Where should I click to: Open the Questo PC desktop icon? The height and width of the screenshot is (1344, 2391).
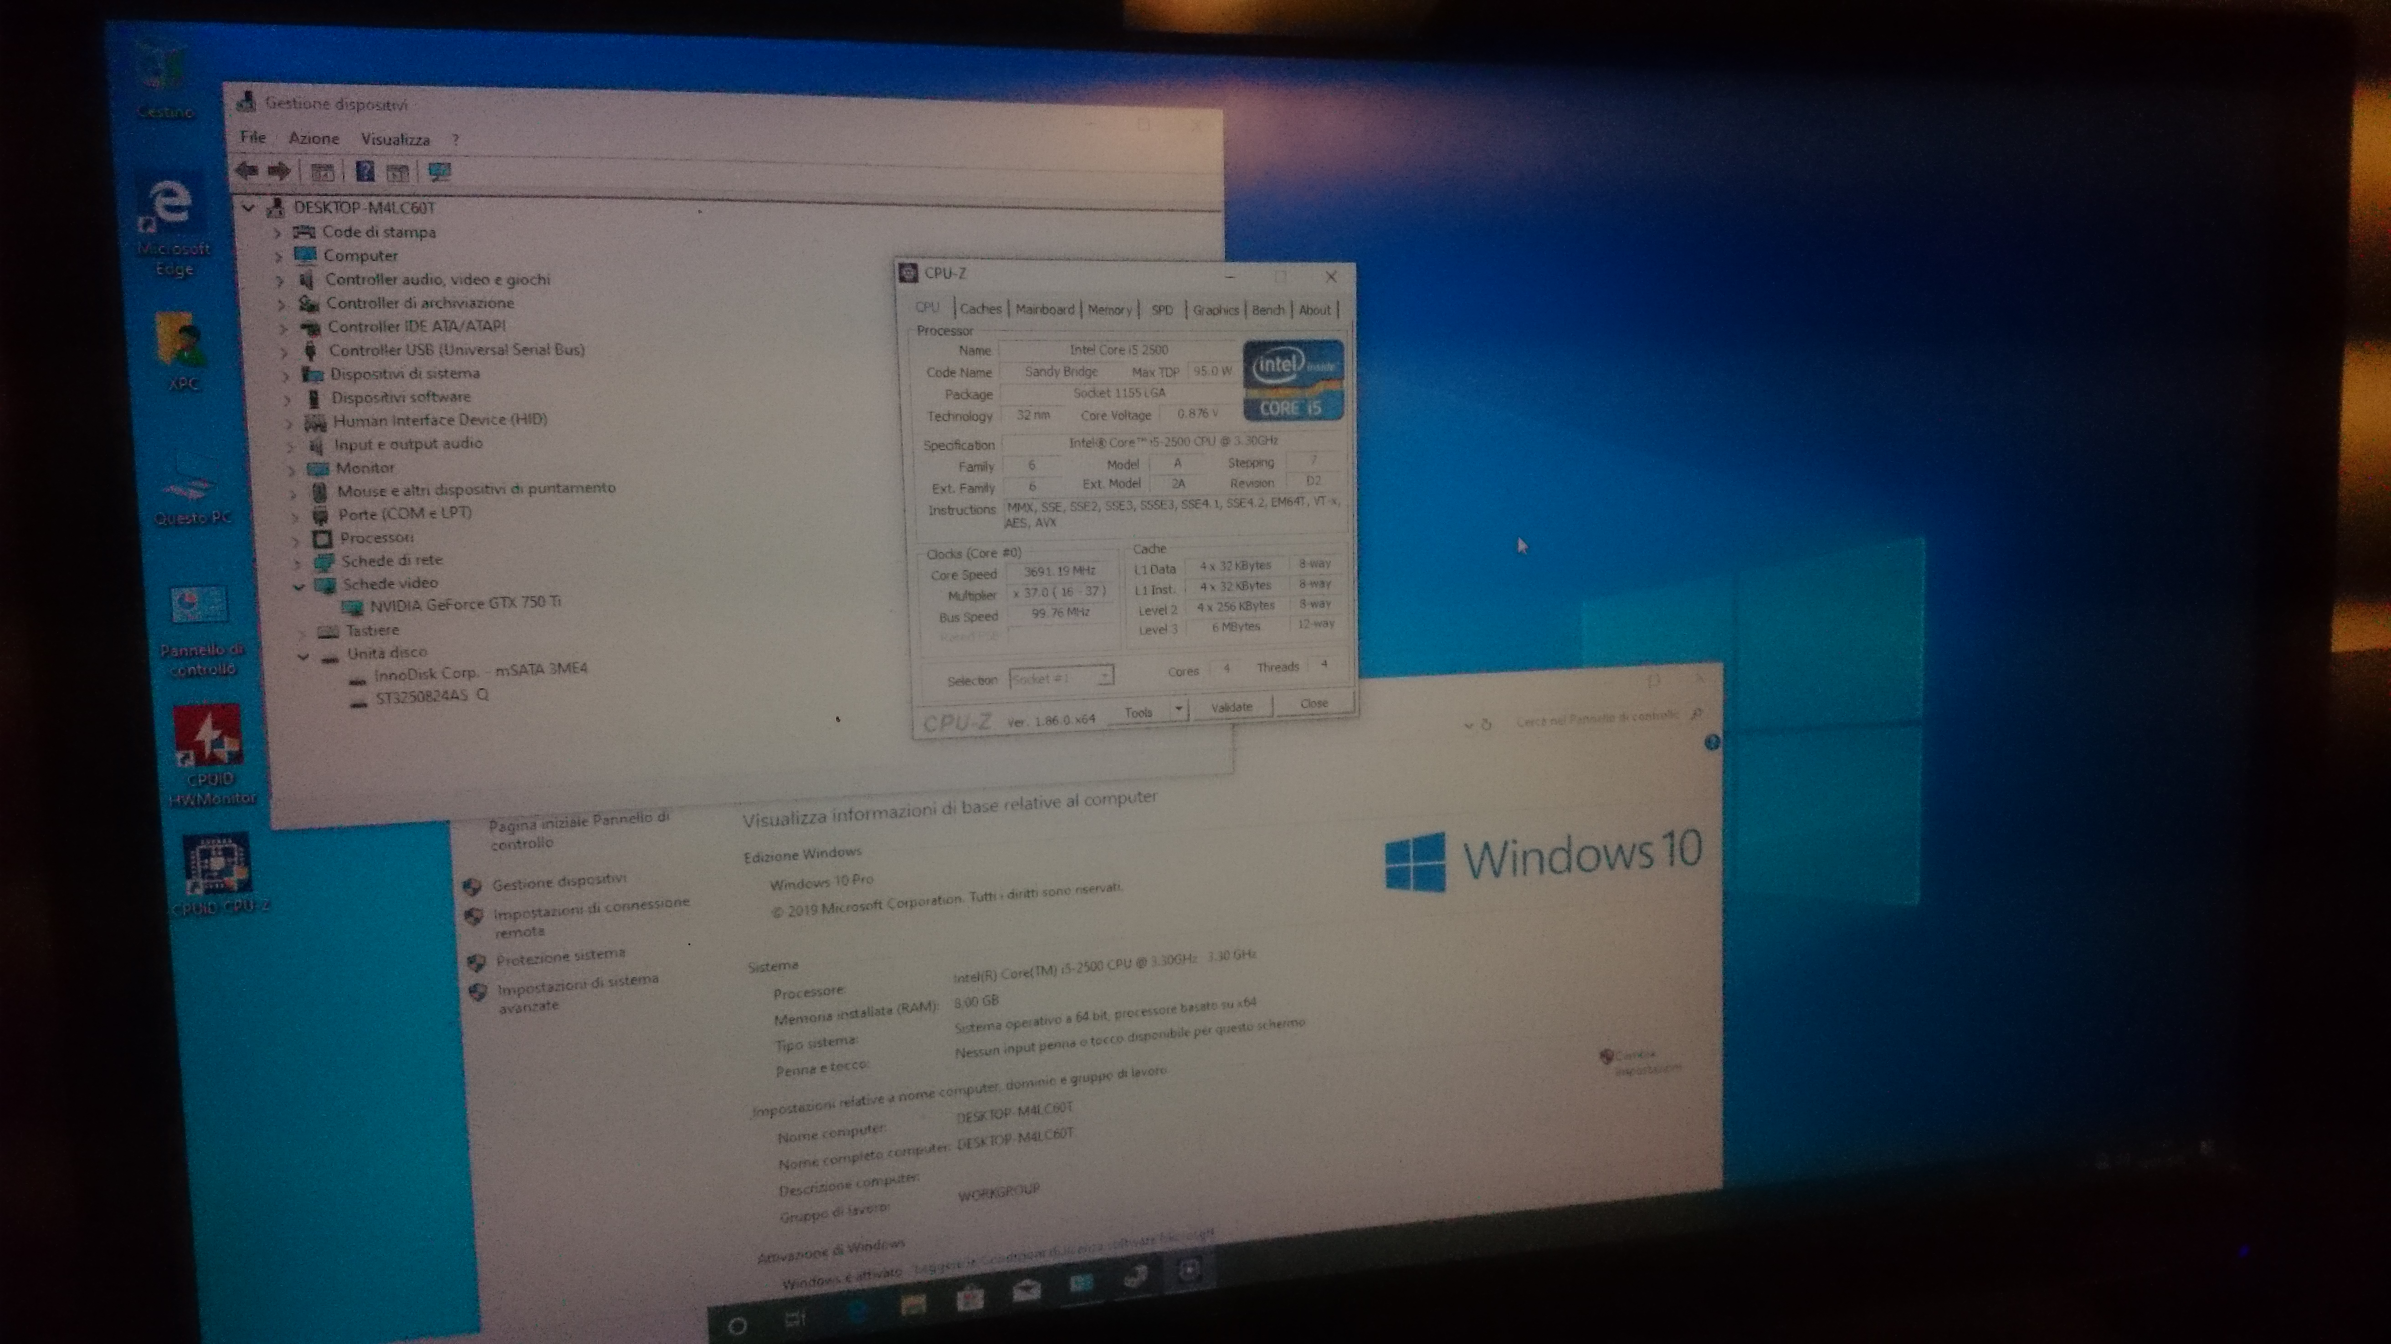(x=192, y=489)
